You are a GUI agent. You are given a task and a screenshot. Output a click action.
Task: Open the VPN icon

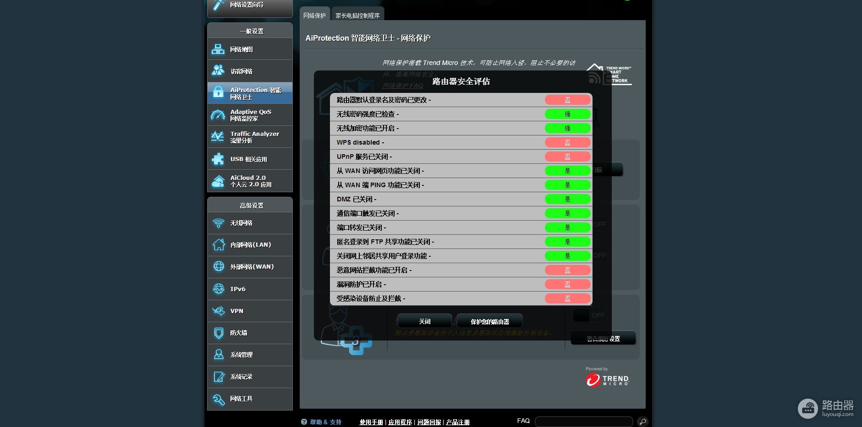tap(219, 311)
